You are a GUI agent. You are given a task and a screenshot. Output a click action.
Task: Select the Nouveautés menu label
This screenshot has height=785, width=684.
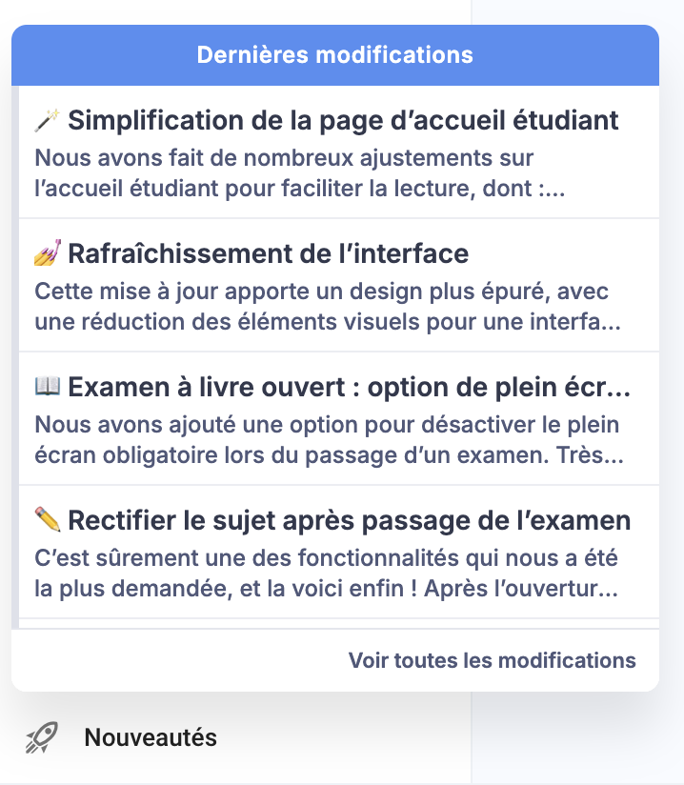tap(151, 736)
